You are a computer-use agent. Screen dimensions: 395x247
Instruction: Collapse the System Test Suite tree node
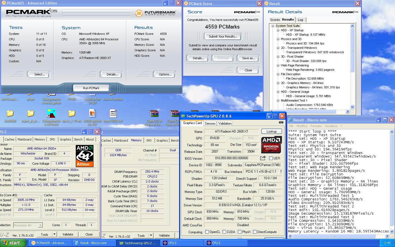273,26
